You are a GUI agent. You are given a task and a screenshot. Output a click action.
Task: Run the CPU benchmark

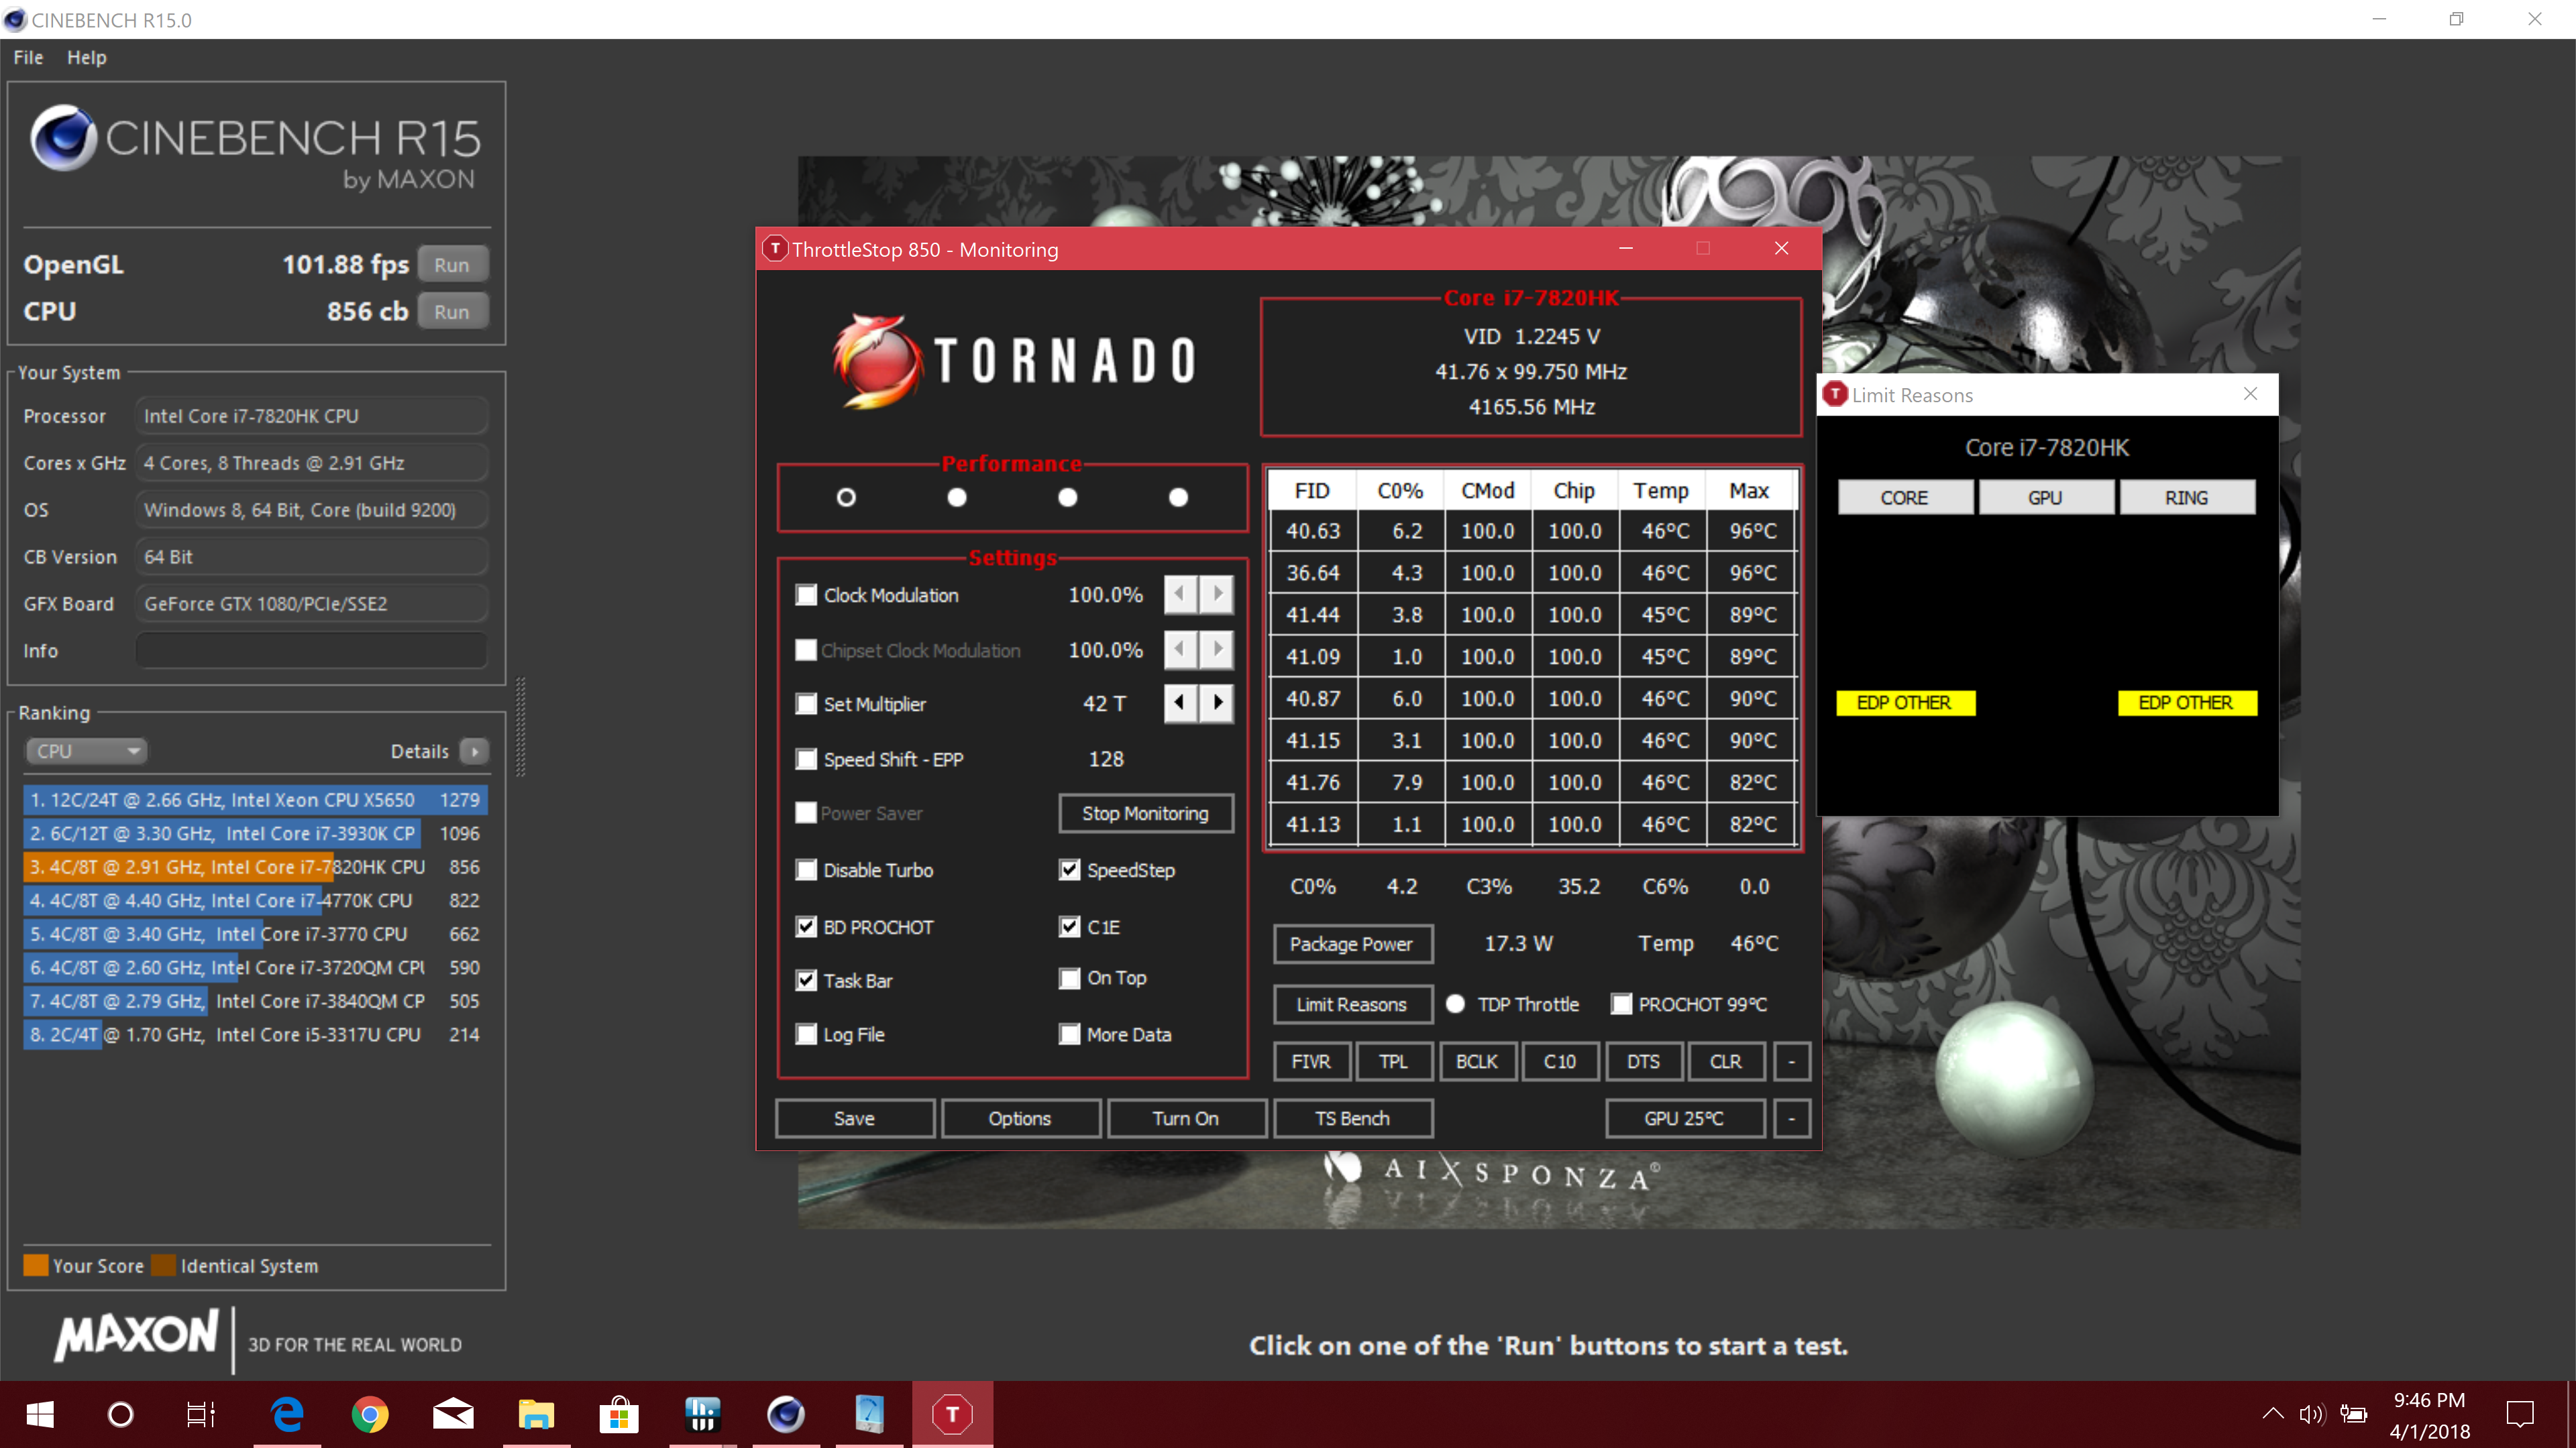coord(452,312)
